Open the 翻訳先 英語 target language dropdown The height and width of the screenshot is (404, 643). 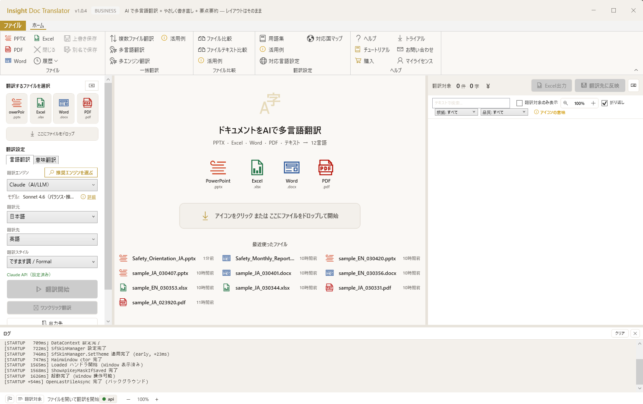(x=52, y=239)
